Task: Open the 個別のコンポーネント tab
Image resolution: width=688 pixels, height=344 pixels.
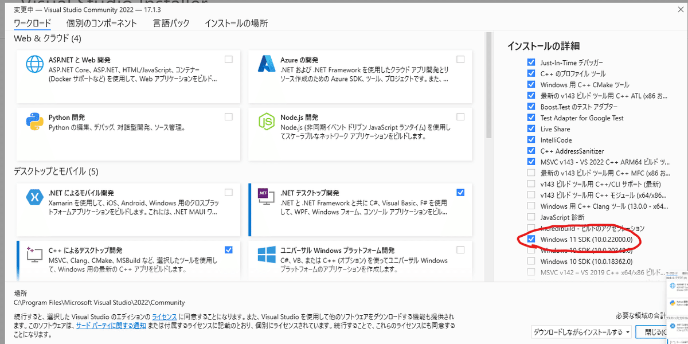Action: pos(101,24)
